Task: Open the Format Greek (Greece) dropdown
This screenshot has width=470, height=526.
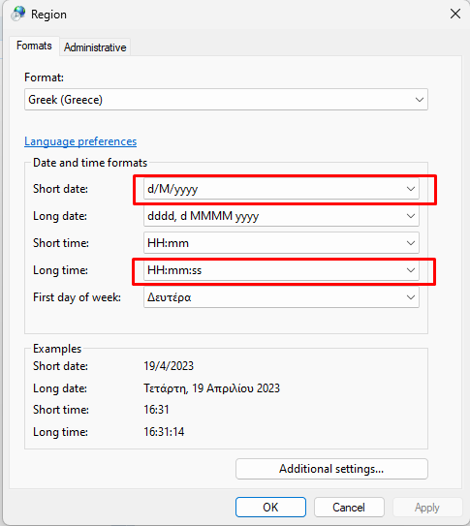Action: [226, 100]
